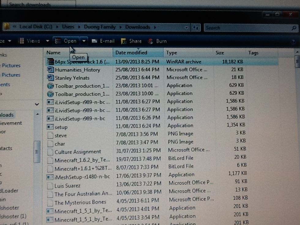300x225 pixels.
Task: Click the 1,354 KB size cell
Action: [x=236, y=125]
